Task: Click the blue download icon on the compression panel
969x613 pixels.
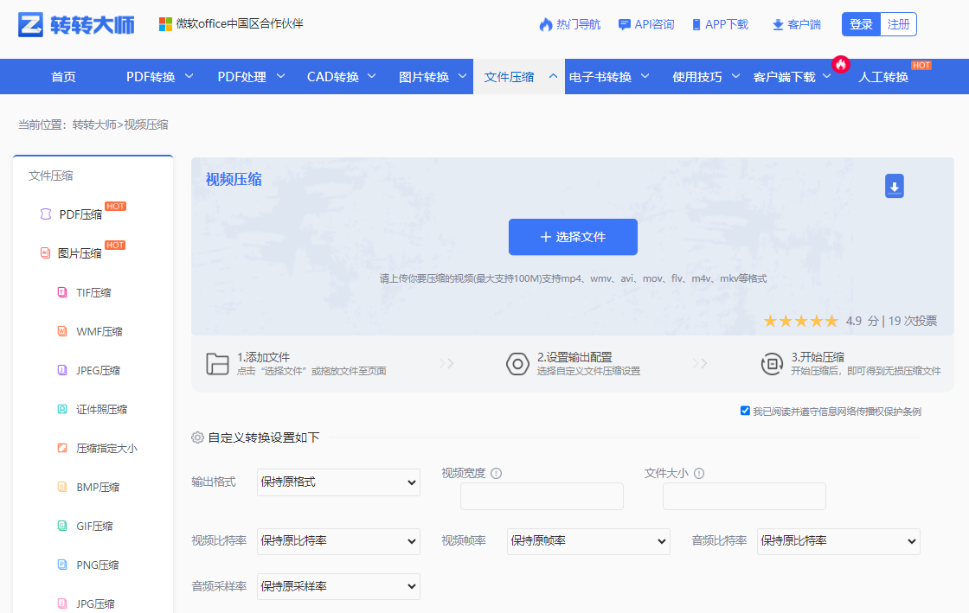Action: [895, 186]
